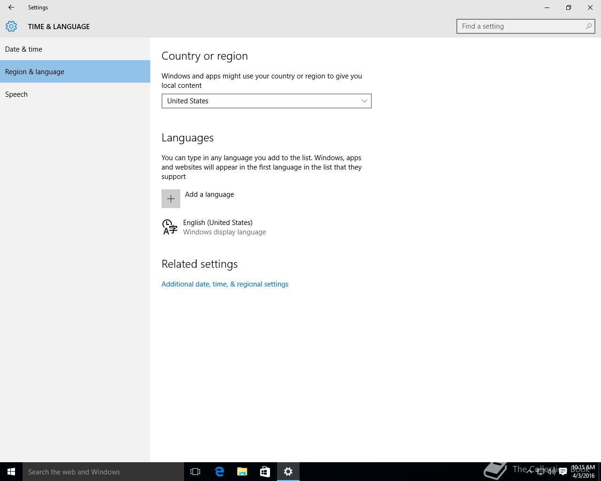
Task: Click the taskbar clock and date
Action: click(x=583, y=472)
